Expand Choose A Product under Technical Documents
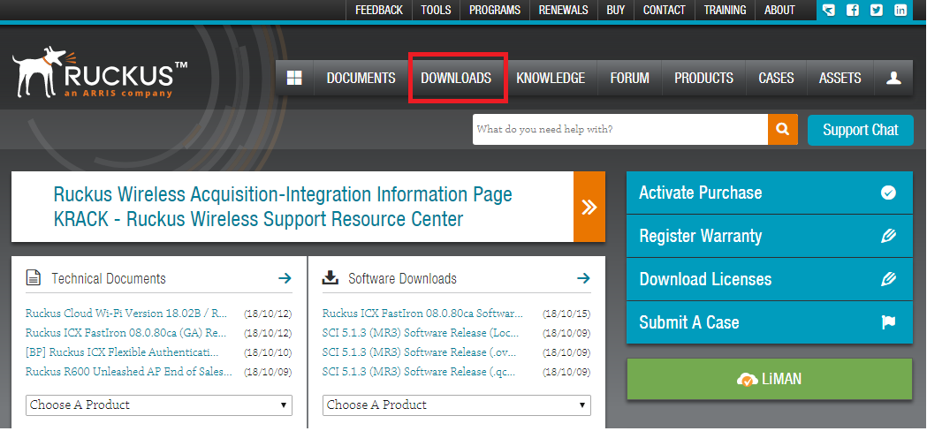This screenshot has height=431, width=927. pos(159,405)
